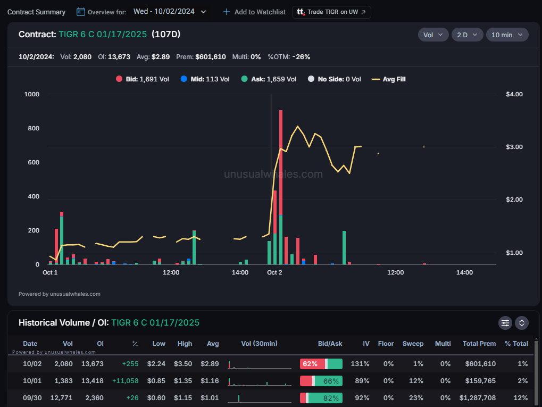Click the 09/30 30min volume sparkline
542x407 pixels.
click(259, 398)
